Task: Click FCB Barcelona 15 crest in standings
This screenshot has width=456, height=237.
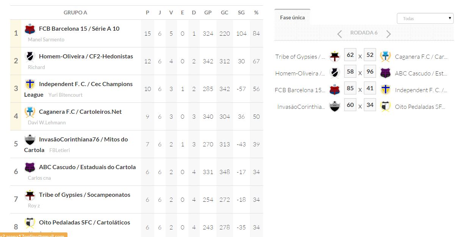Action: 30,29
